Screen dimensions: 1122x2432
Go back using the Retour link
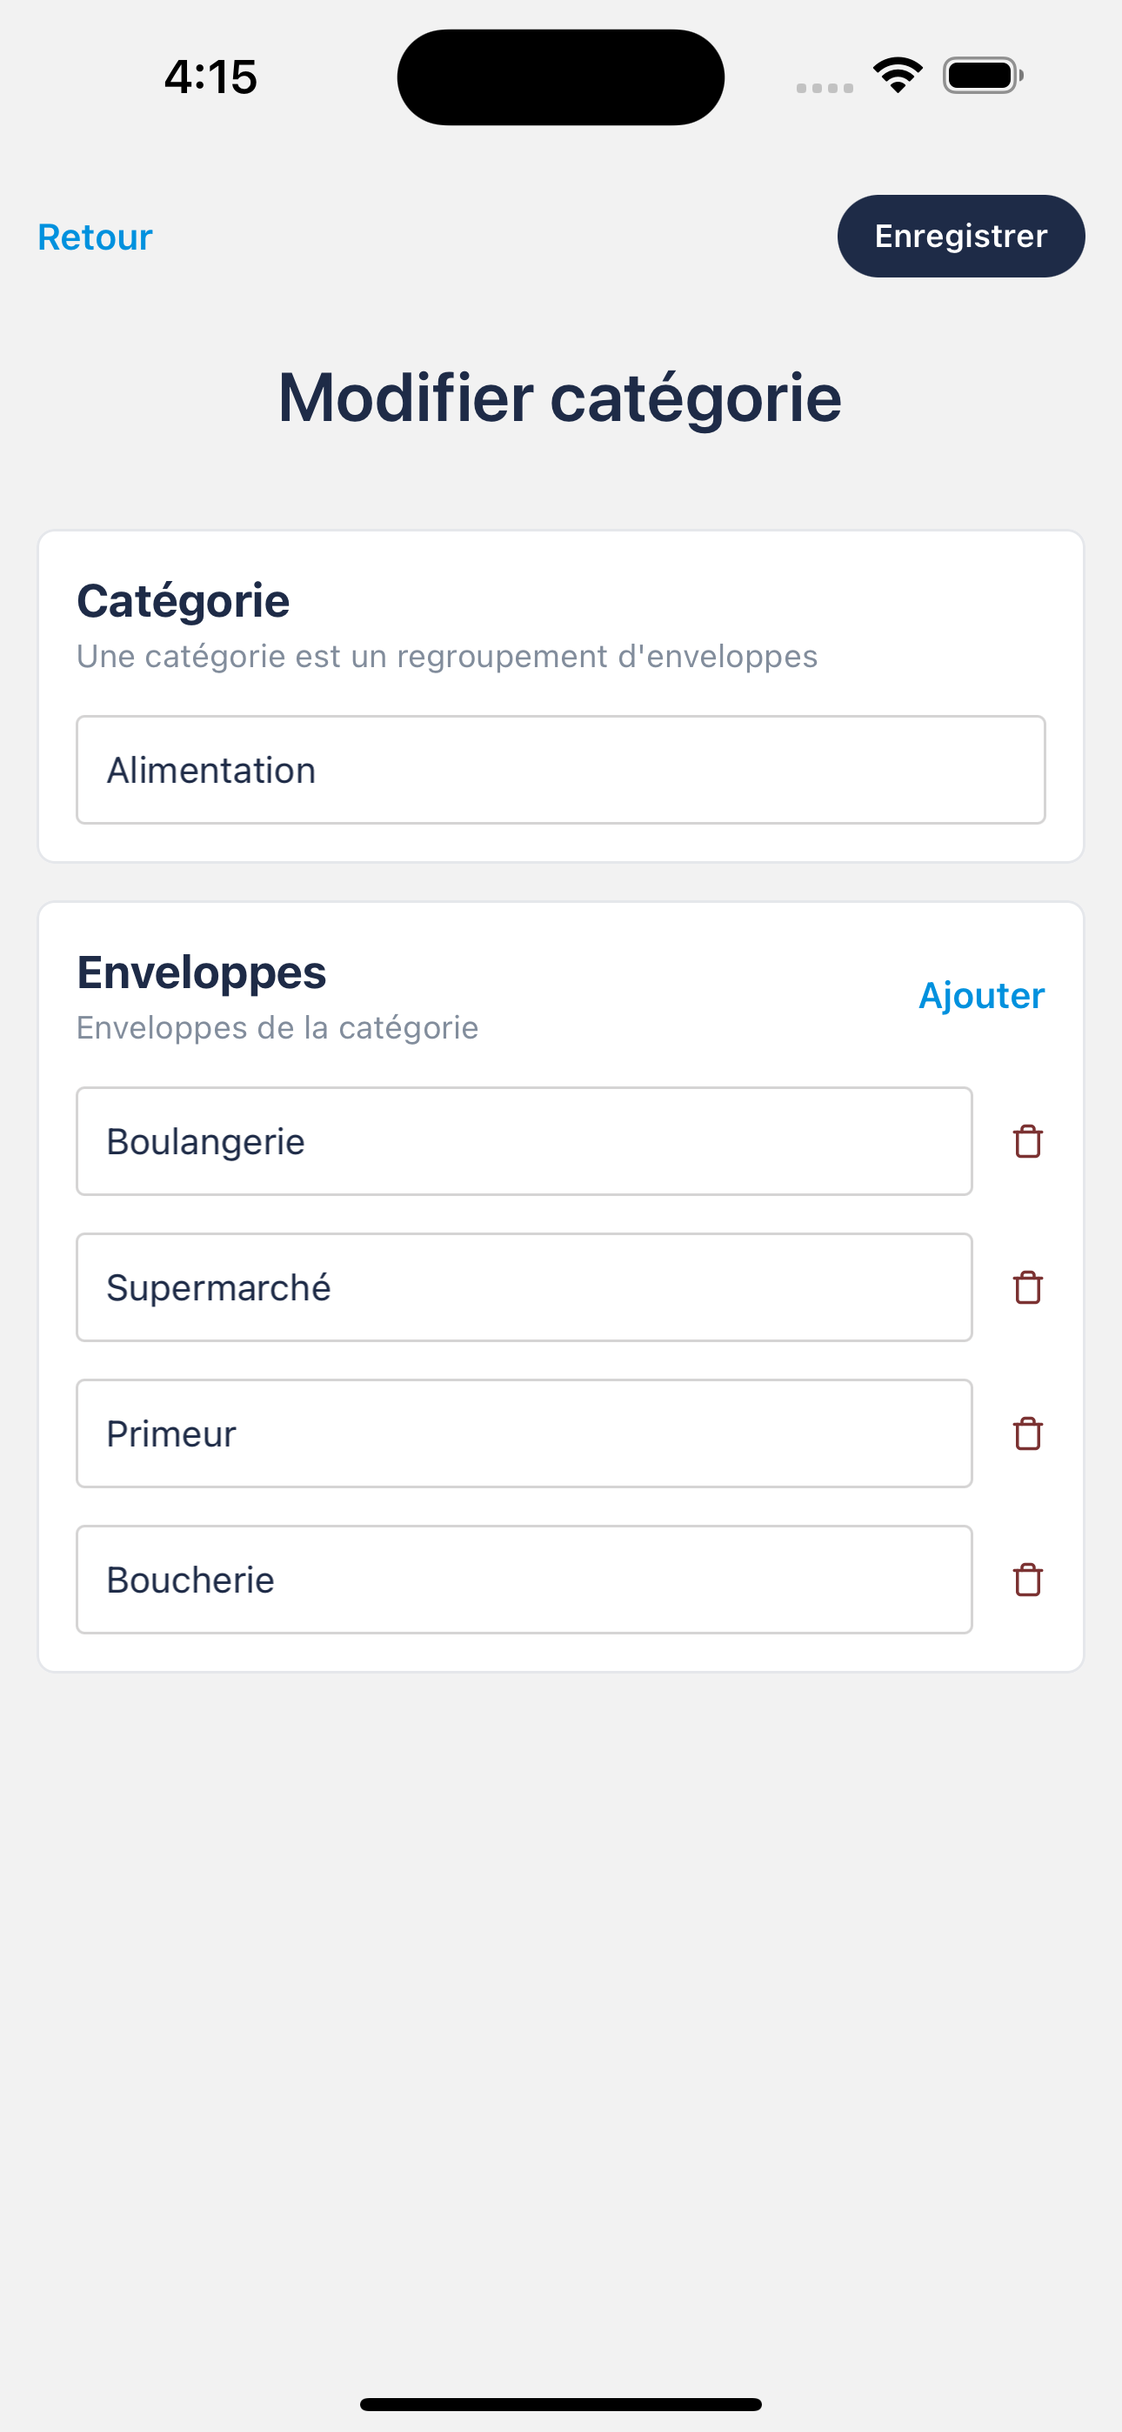pyautogui.click(x=95, y=237)
